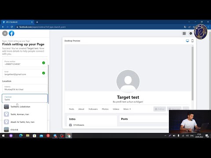
Task: Open the Photos tab in preview
Action: 105,109
